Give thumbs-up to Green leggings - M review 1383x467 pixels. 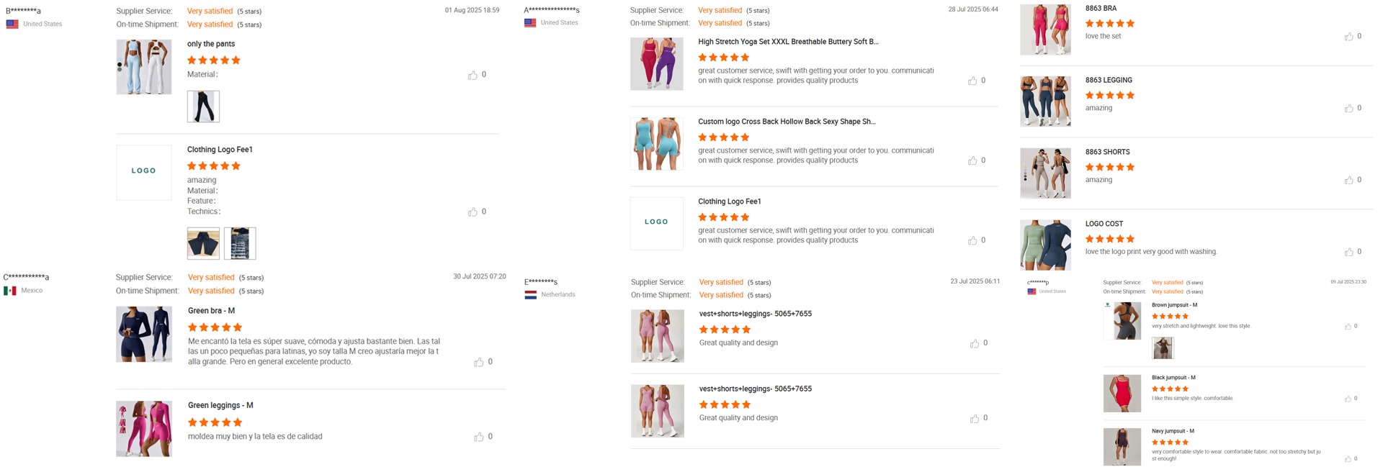(x=479, y=437)
